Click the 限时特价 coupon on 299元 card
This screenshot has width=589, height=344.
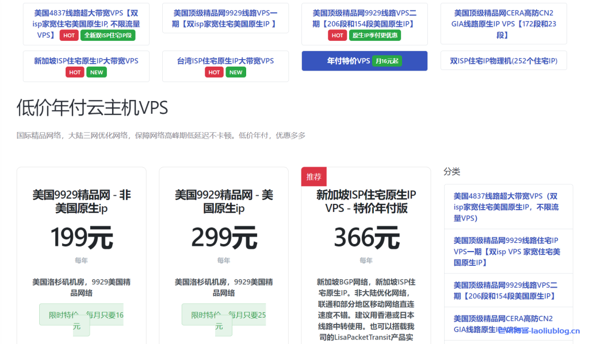223,315
